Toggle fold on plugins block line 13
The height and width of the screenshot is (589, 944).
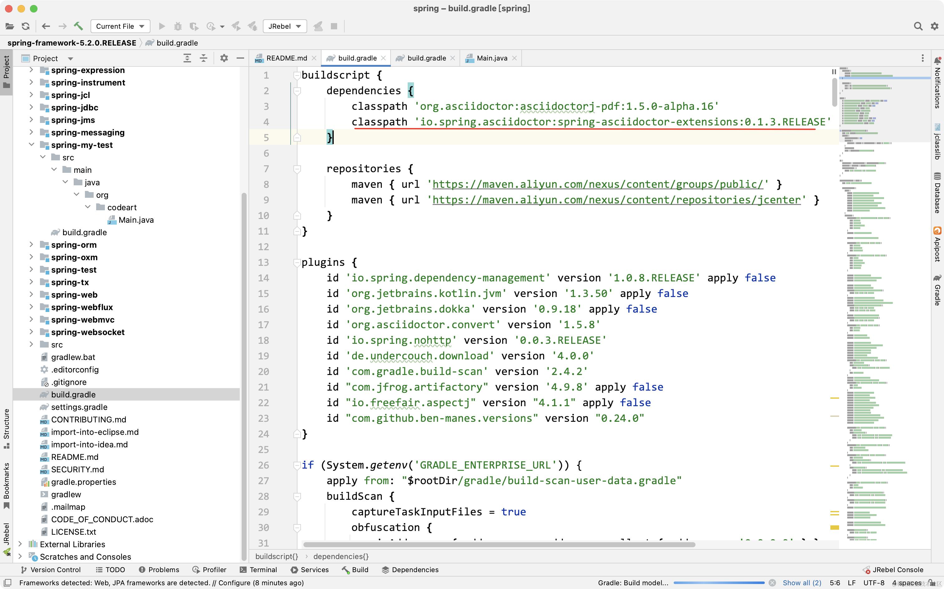click(297, 263)
